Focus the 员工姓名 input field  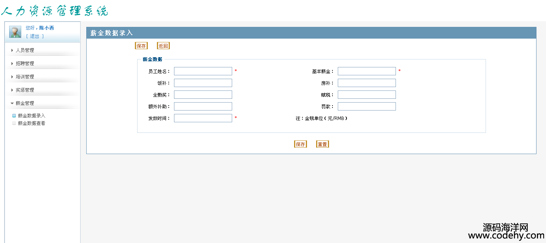click(203, 71)
